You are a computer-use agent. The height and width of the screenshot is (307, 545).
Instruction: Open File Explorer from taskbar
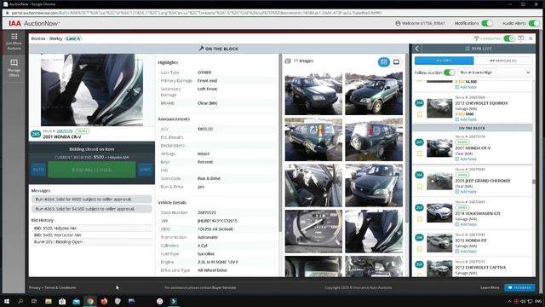tap(49, 301)
